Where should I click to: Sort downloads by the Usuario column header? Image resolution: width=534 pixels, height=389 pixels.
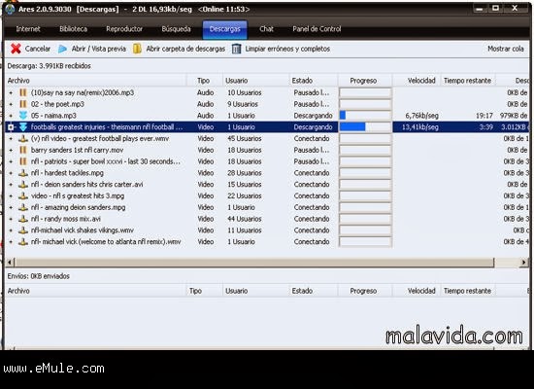click(256, 81)
